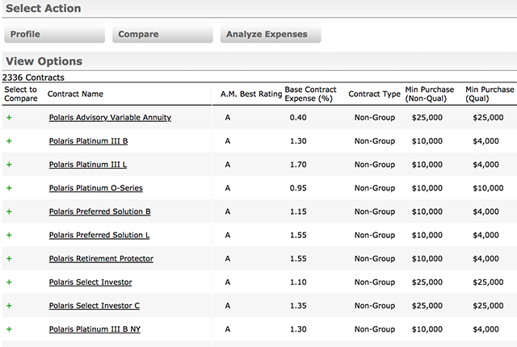Sort by A.M. Best Rating column

click(250, 94)
